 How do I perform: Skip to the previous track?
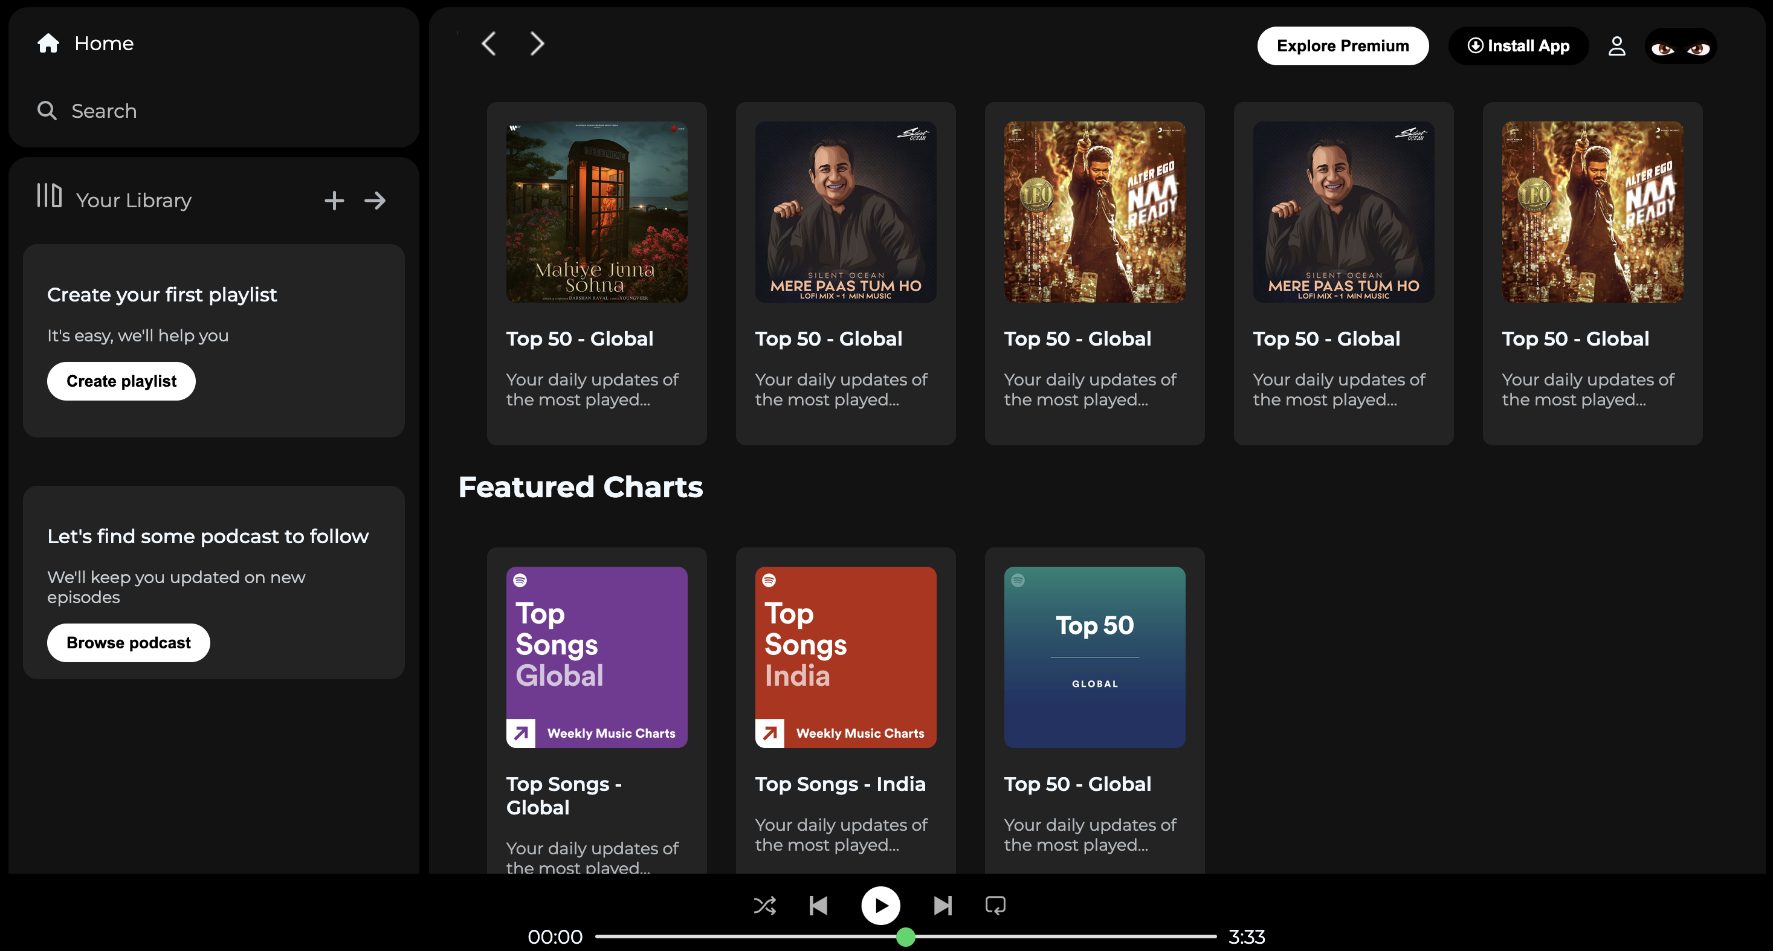pos(818,906)
